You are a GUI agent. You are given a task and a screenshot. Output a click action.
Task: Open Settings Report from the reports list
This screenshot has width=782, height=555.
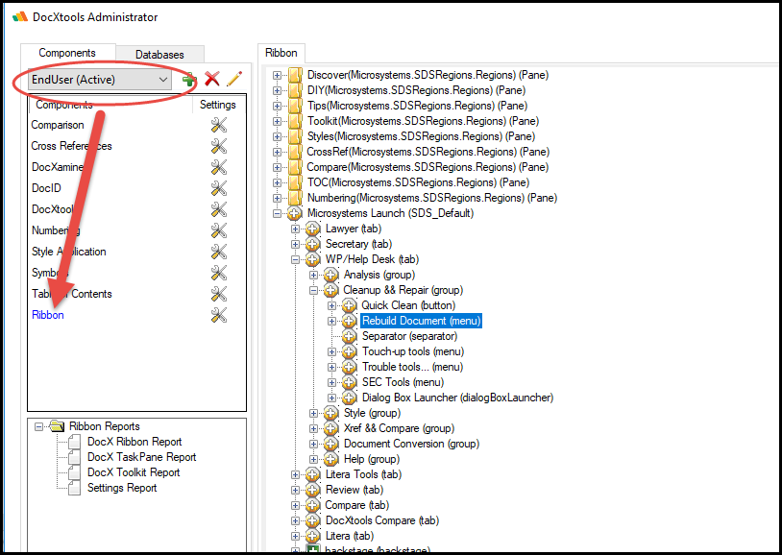point(122,488)
